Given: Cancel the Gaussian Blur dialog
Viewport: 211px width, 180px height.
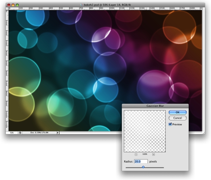Looking at the screenshot, I should click(178, 118).
